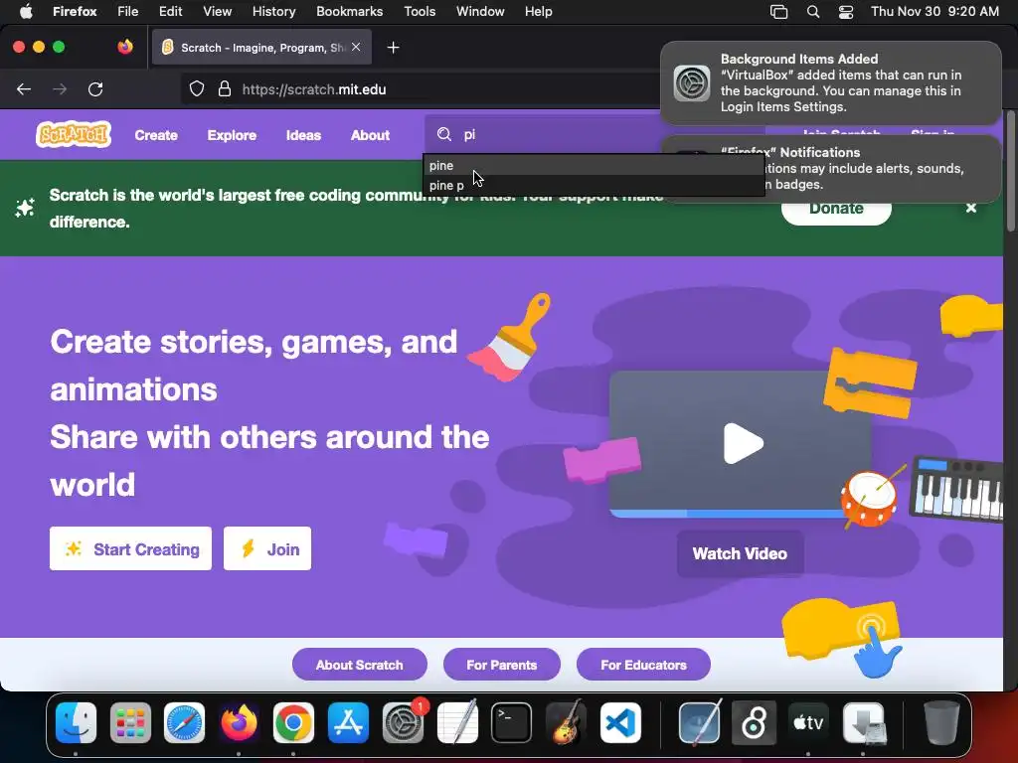Launch GarageBand from the dock

coord(566,722)
